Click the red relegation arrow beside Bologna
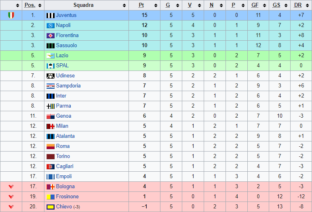This screenshot has height=212, width=312. coord(11,187)
